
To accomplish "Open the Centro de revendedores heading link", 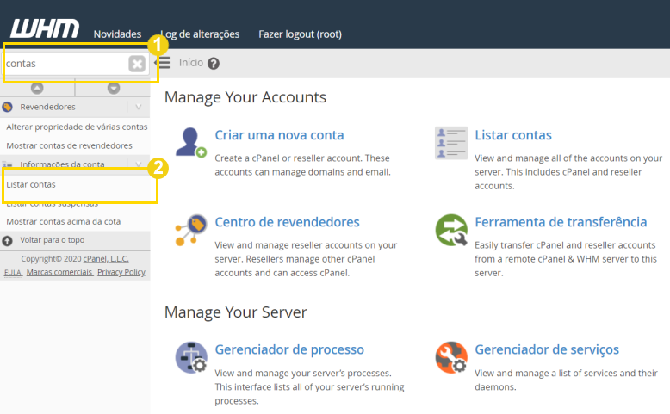I will tap(287, 222).
